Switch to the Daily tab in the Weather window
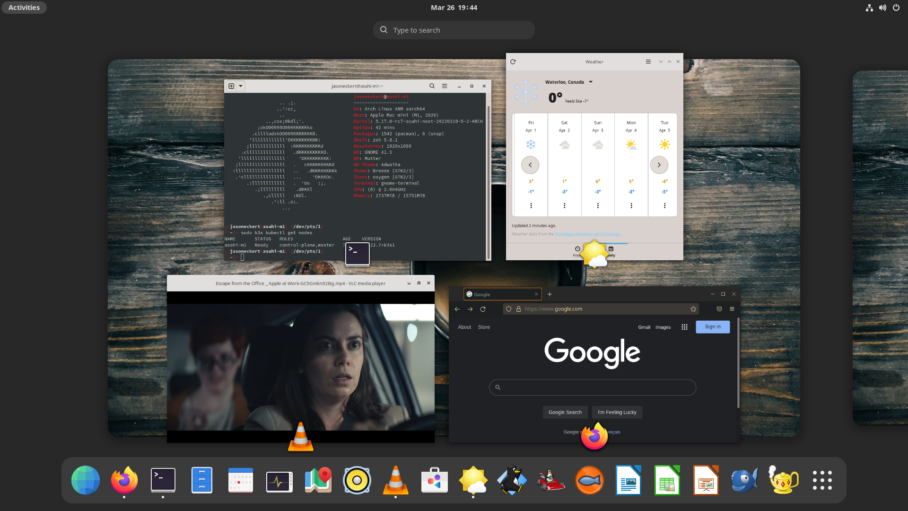This screenshot has height=511, width=908. point(611,251)
